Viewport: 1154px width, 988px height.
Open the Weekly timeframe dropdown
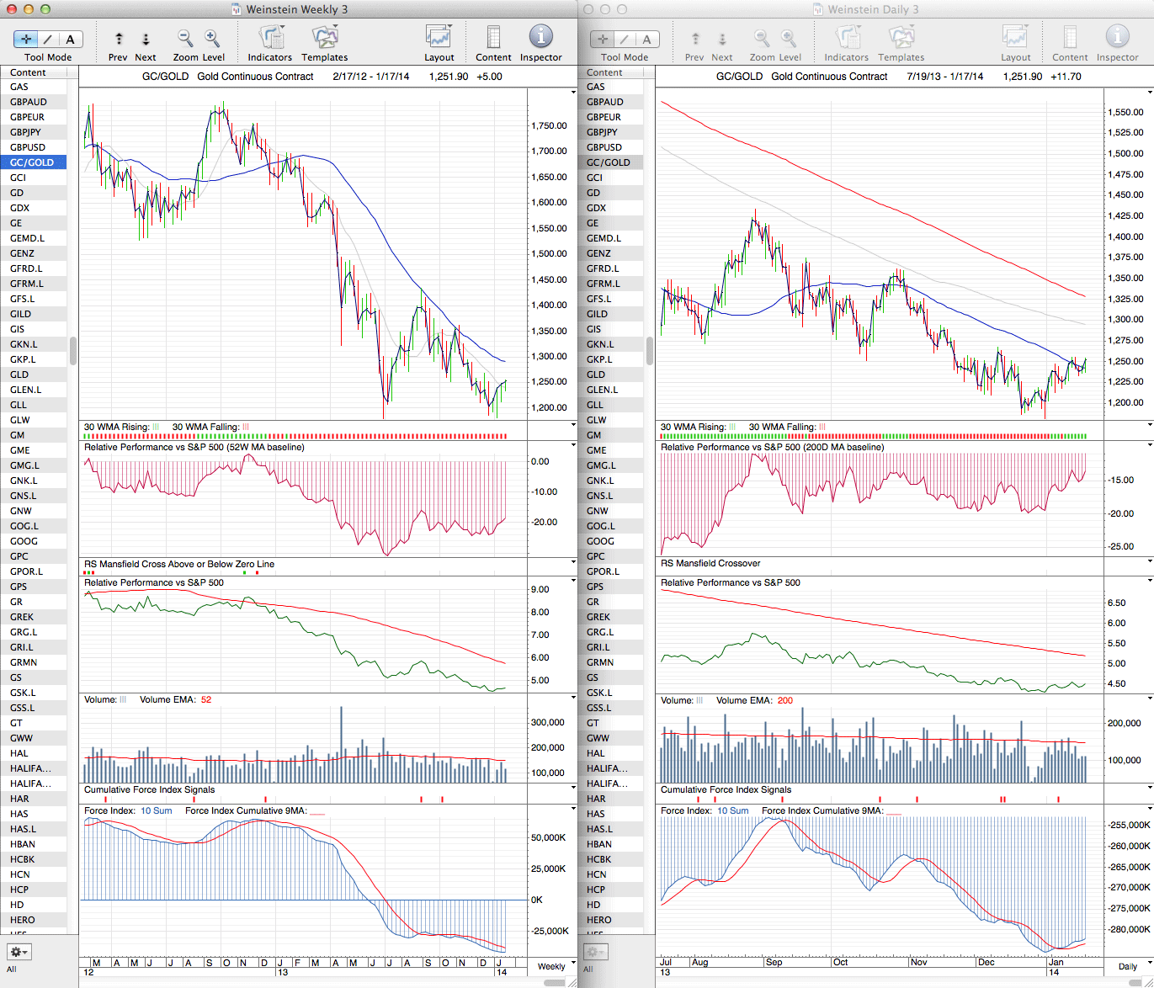(557, 966)
